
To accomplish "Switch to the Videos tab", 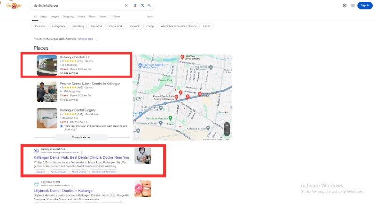I will pos(81,16).
